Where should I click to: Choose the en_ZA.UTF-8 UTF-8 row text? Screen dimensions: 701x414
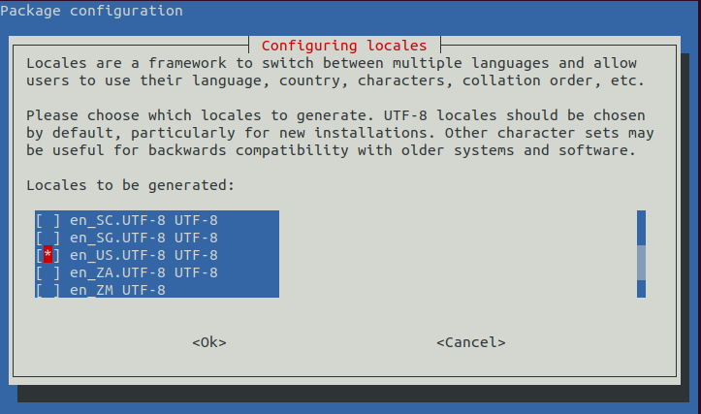point(143,272)
